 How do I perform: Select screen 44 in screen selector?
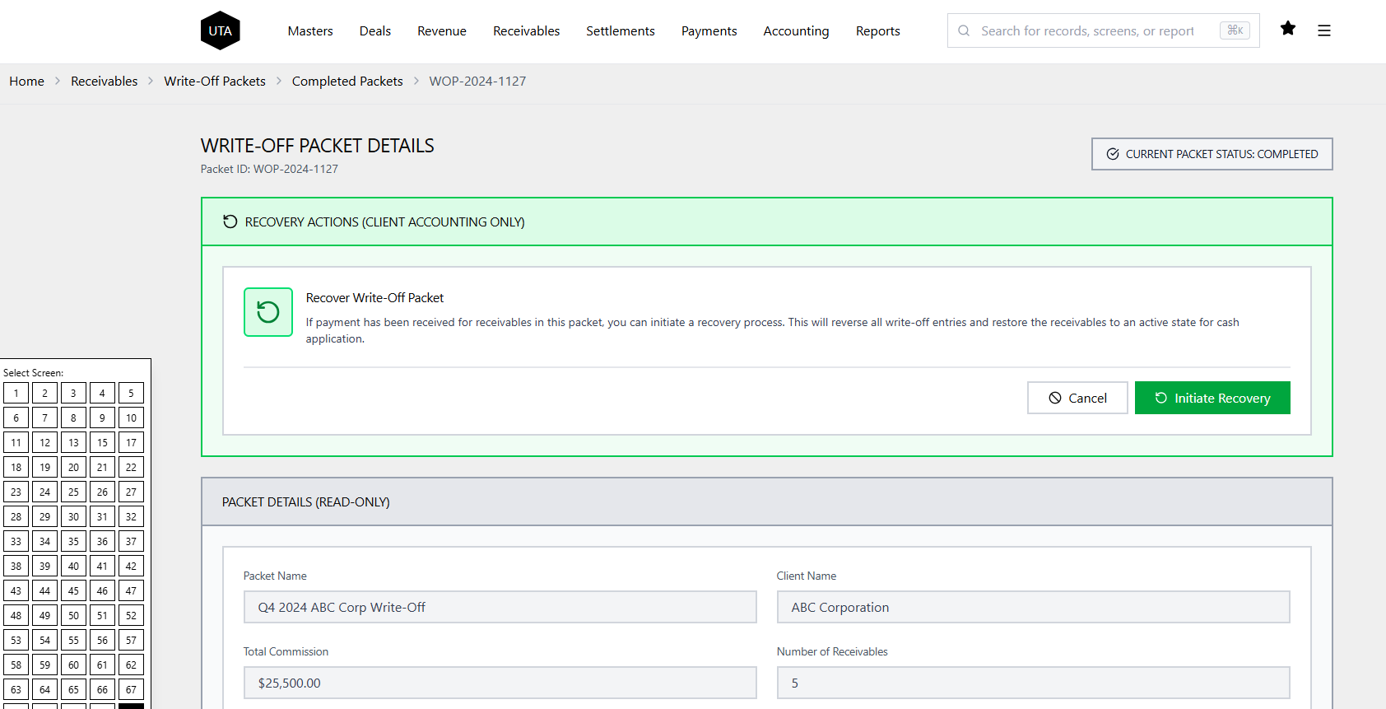click(x=44, y=590)
